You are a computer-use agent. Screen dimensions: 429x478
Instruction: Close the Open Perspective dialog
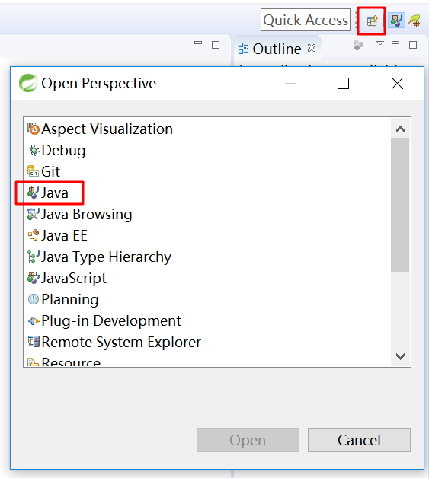(397, 83)
